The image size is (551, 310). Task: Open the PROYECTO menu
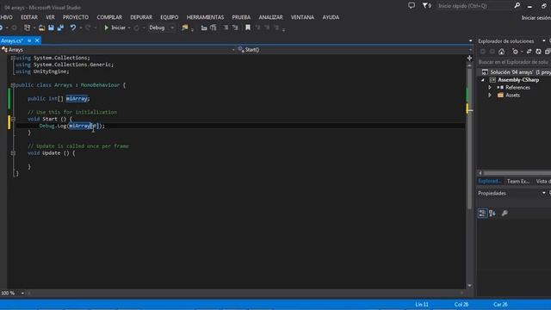(x=76, y=17)
